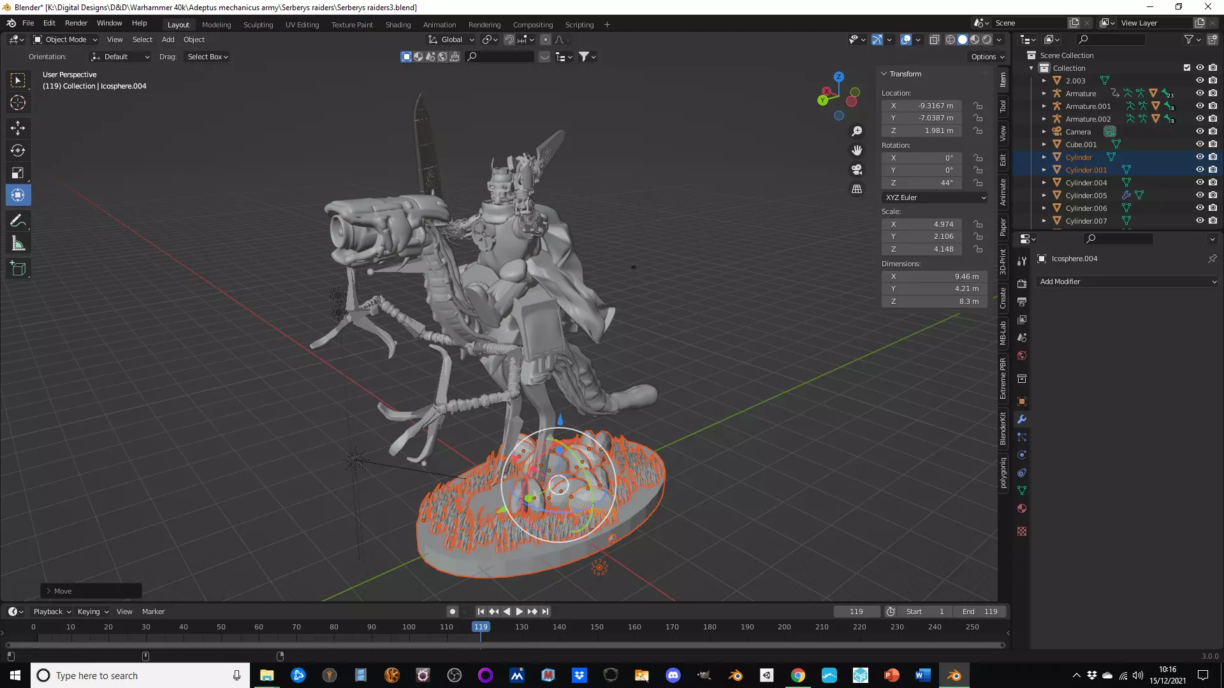
Task: Click the End frame 119 field
Action: 981,612
